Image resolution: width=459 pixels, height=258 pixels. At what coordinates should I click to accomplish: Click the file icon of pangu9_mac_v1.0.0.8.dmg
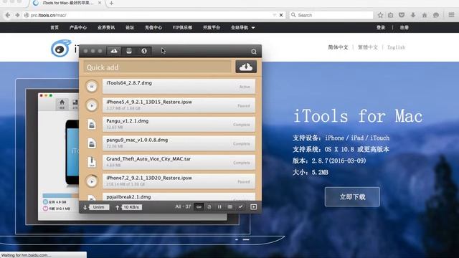[92, 143]
